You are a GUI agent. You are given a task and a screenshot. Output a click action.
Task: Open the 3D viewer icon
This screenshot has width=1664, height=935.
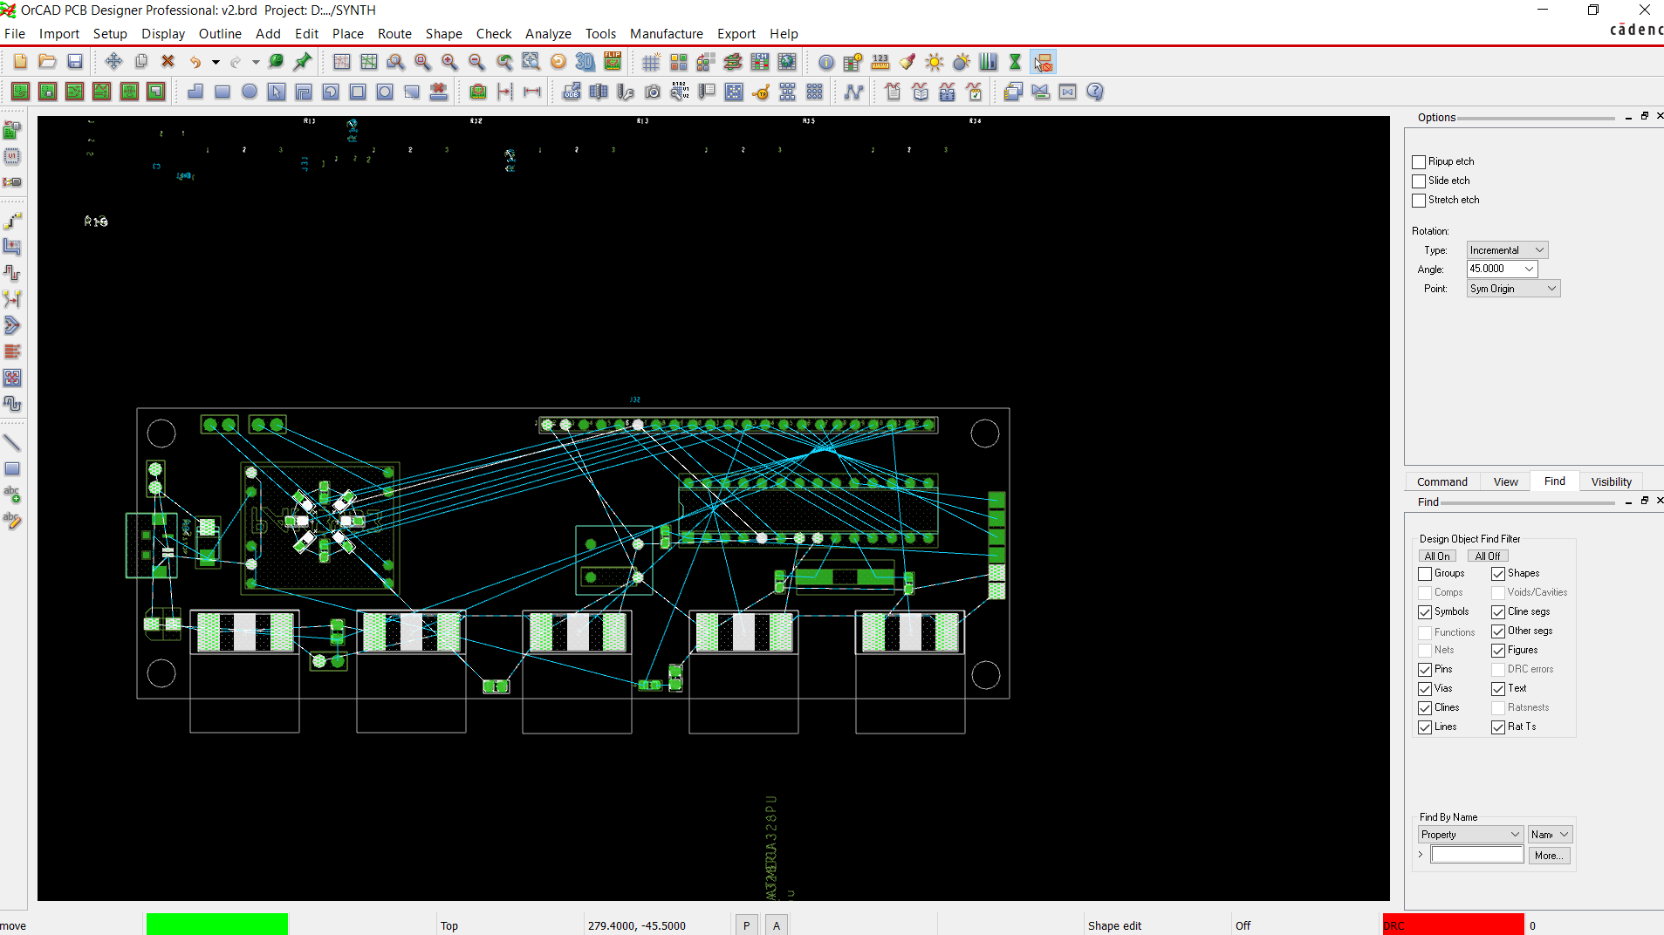[x=585, y=62]
